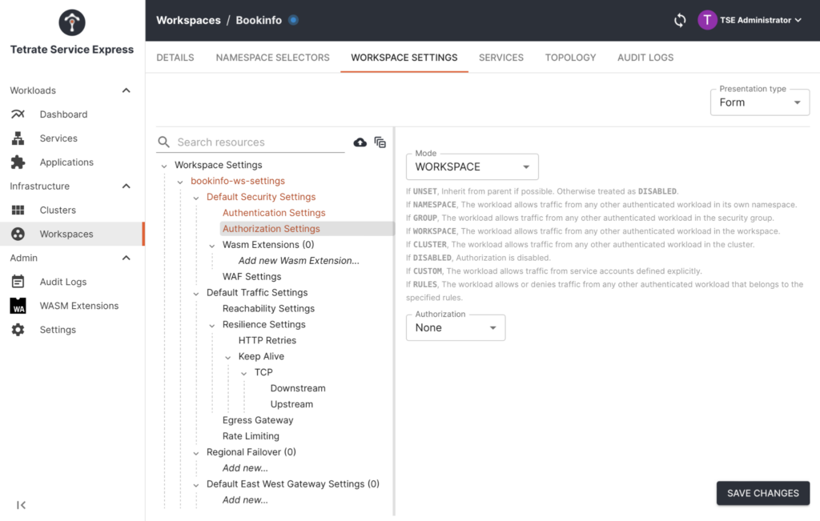Open the Authorization dropdown showing None

pos(455,327)
